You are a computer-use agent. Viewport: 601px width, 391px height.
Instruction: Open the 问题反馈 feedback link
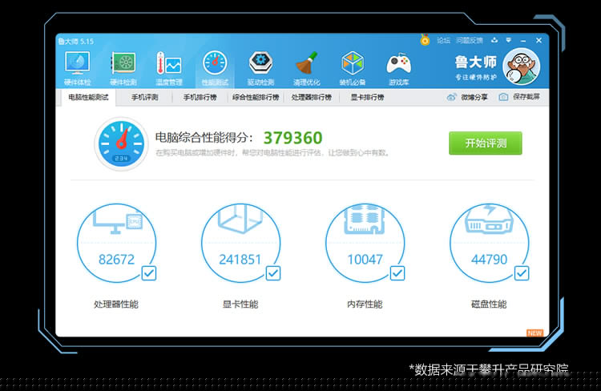pyautogui.click(x=470, y=40)
